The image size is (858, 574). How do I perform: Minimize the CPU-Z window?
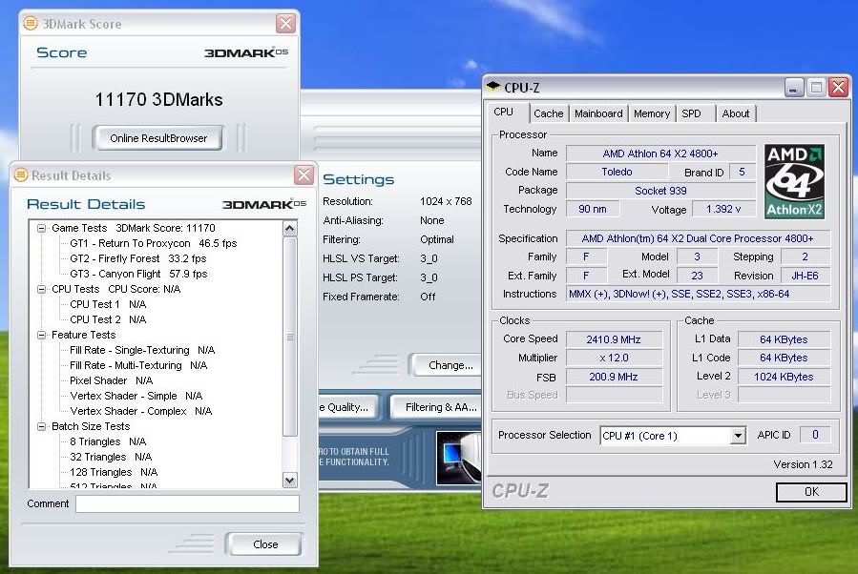(x=794, y=87)
